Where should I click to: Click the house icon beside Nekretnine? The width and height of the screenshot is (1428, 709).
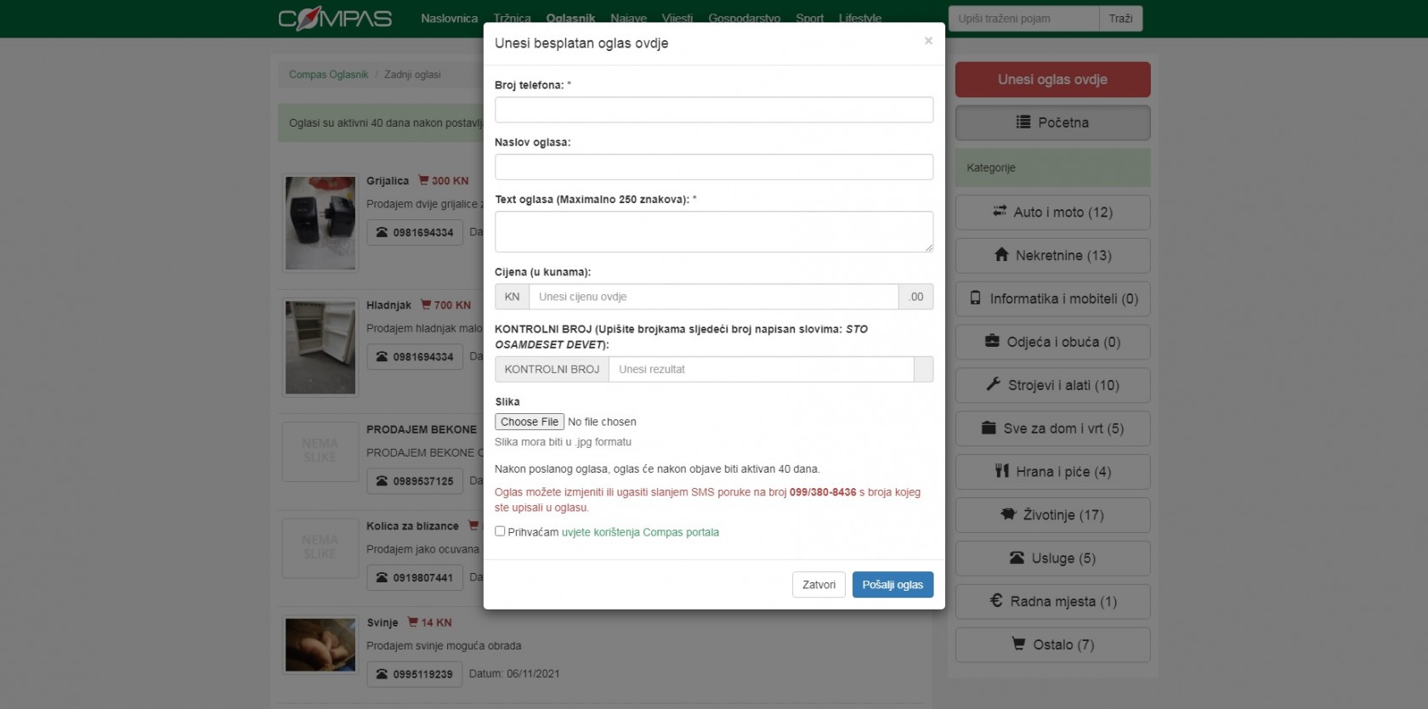[1001, 255]
